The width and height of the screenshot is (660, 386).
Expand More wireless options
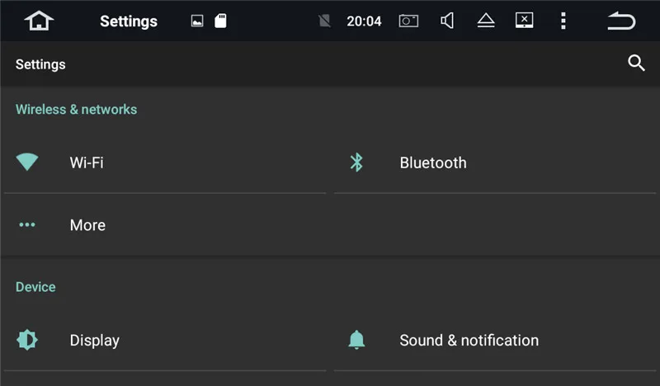click(87, 225)
